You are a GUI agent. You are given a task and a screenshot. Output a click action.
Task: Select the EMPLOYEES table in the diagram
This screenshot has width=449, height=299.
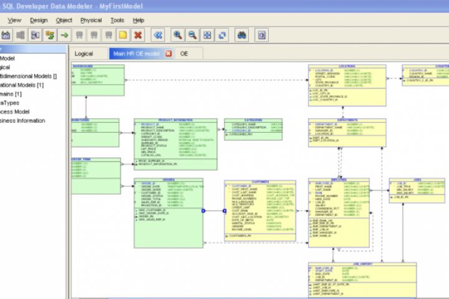pos(339,212)
